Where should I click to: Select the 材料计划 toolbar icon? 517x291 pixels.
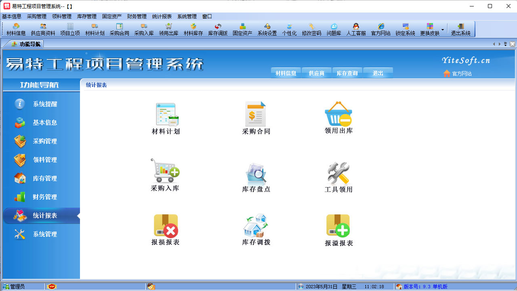95,29
